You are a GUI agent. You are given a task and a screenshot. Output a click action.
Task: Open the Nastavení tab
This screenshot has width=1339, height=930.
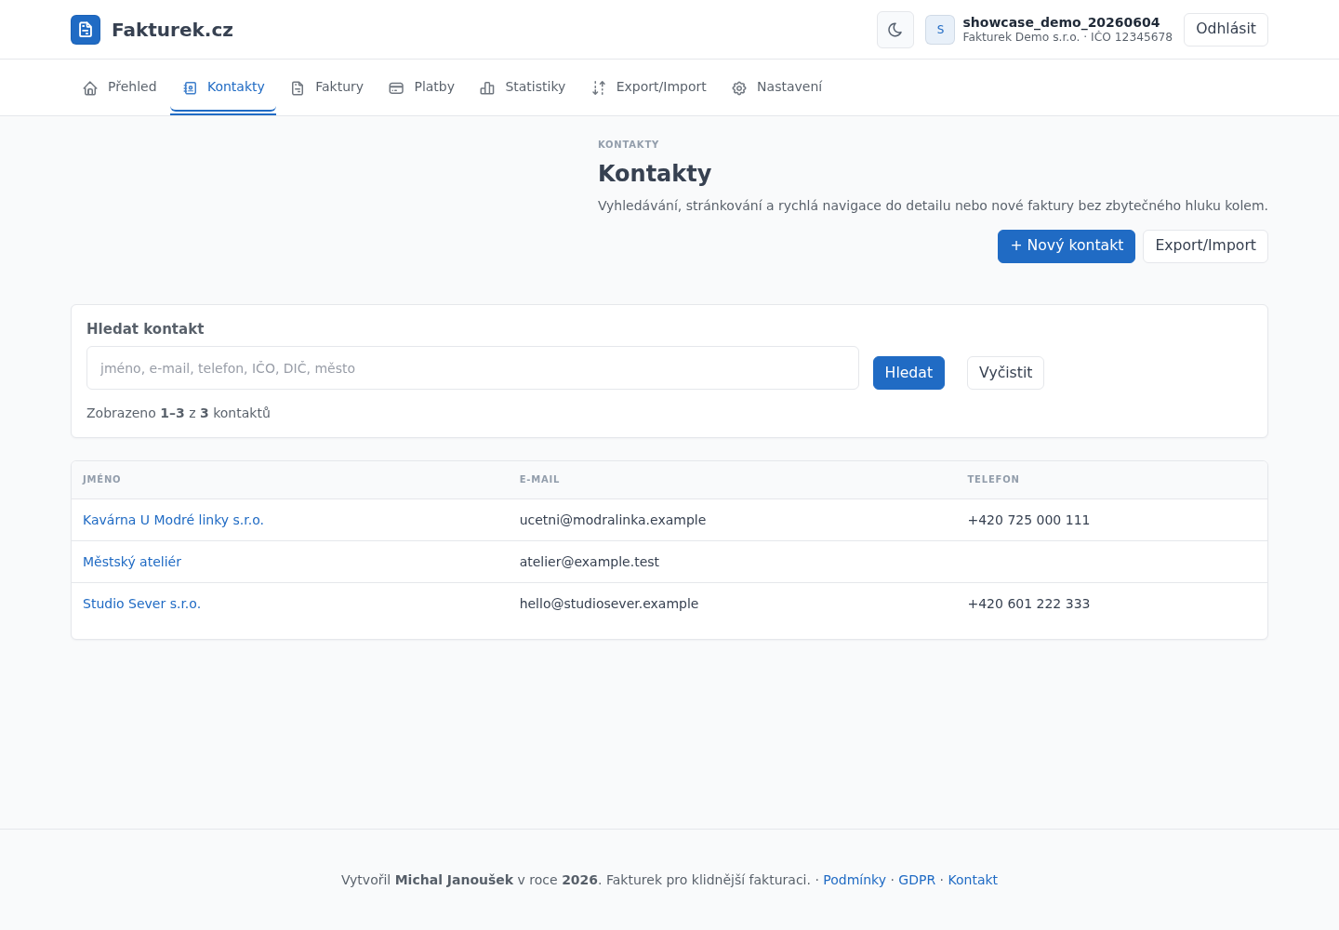point(776,87)
